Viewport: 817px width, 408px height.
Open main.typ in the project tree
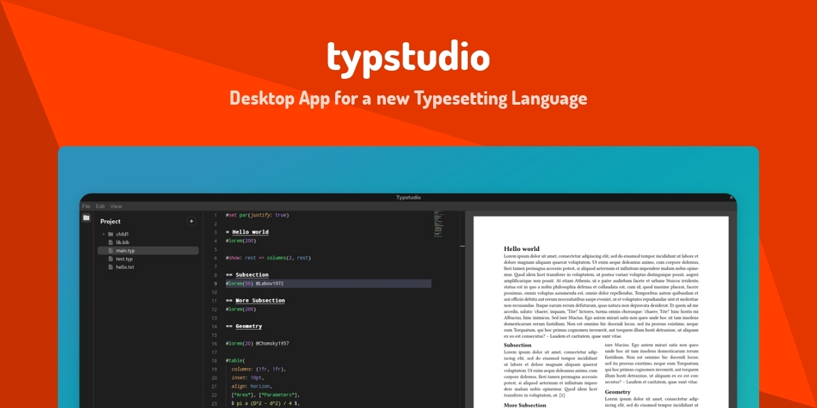(x=148, y=250)
